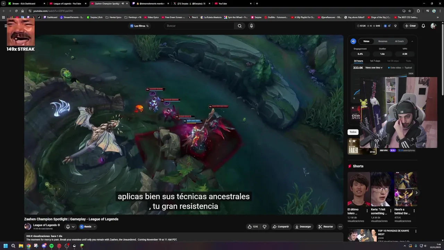Click the Recortar clip button
This screenshot has width=444, height=250.
click(x=326, y=227)
